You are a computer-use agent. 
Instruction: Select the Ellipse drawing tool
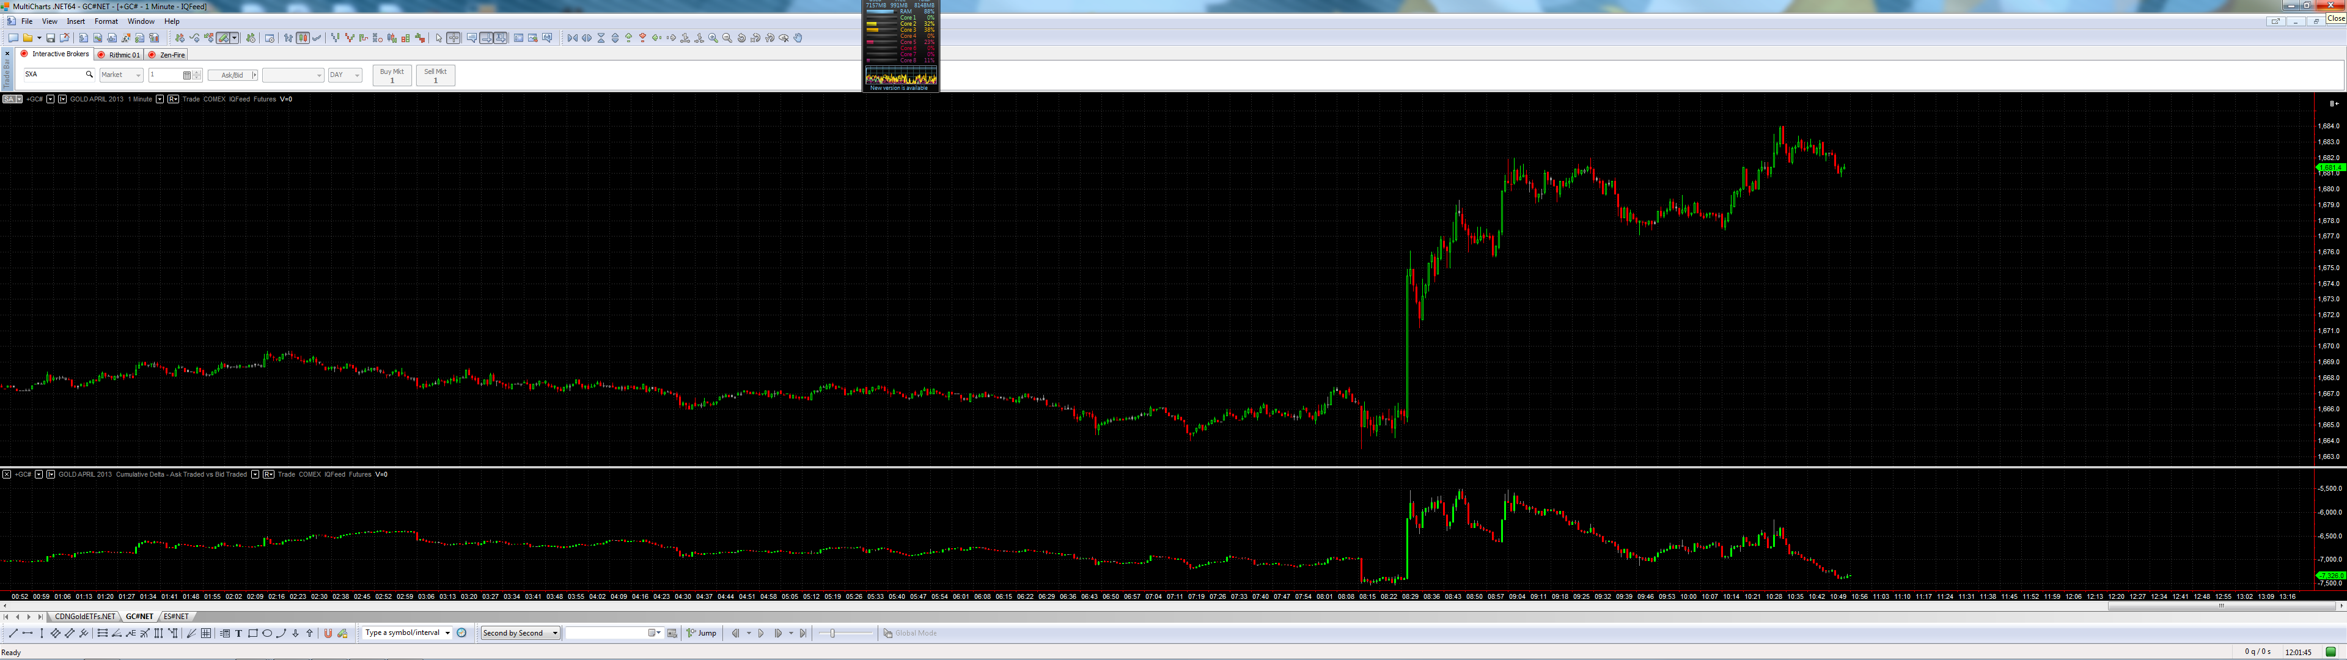coord(267,634)
